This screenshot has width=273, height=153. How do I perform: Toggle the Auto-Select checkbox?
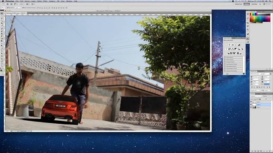pos(8,8)
